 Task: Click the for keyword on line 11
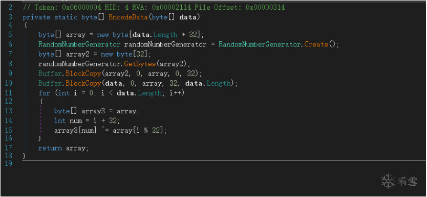[x=44, y=93]
